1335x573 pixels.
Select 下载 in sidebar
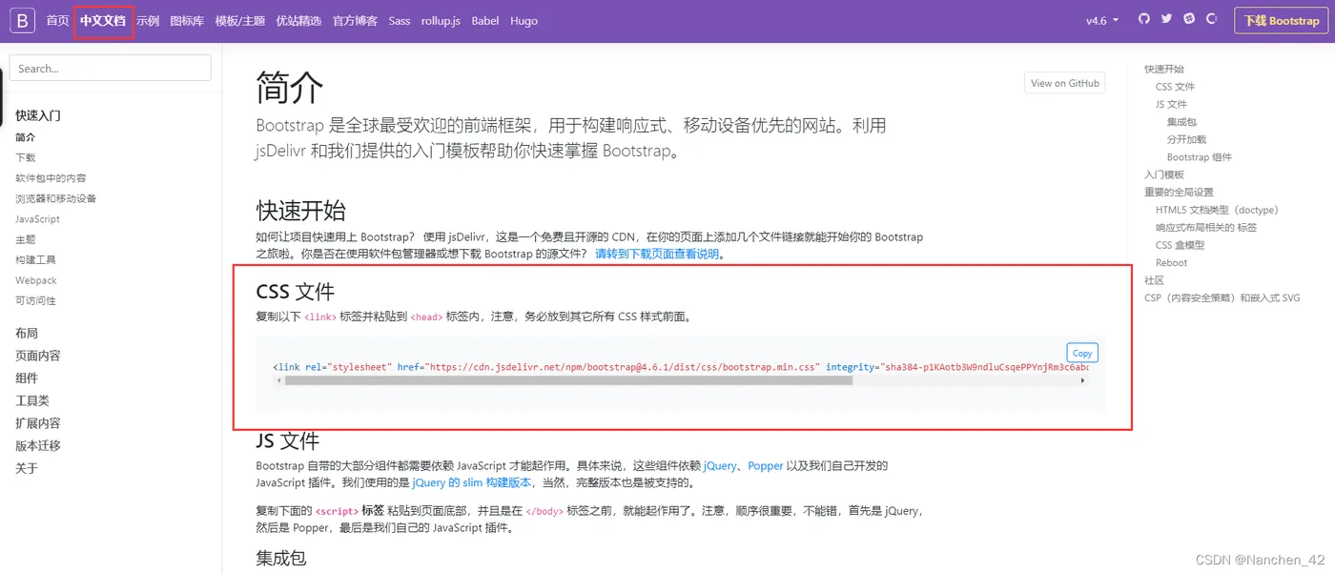pos(26,157)
